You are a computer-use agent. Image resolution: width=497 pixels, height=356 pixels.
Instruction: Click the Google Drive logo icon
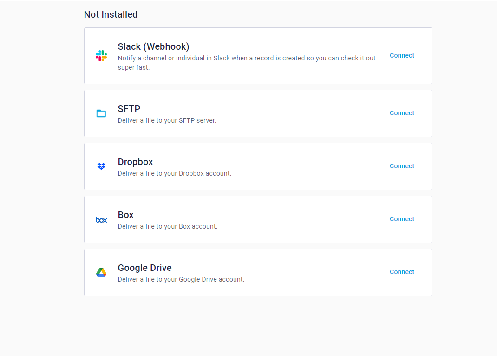[x=101, y=272]
